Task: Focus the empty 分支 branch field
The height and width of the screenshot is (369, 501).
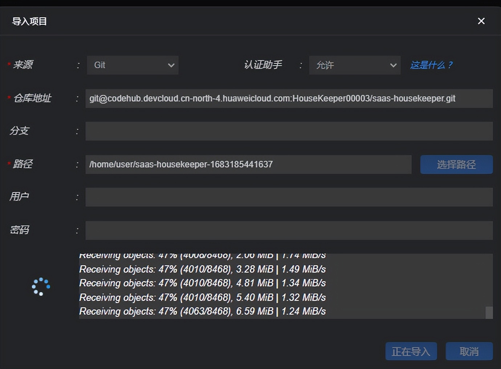Action: 289,131
